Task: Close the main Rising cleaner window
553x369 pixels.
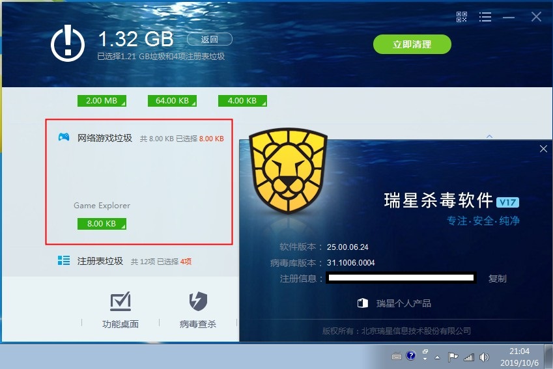Action: click(x=536, y=16)
